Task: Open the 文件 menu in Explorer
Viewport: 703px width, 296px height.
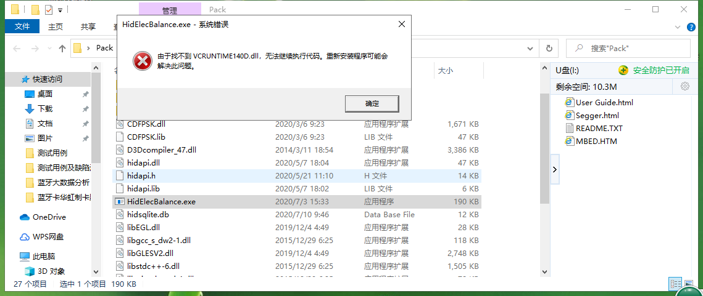Action: 22,26
